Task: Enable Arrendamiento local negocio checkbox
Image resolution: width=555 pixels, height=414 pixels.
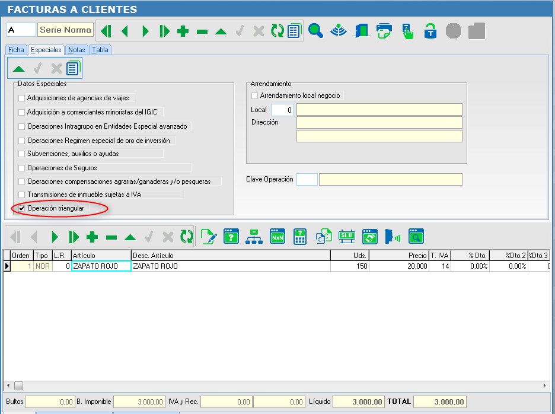Action: coord(254,95)
